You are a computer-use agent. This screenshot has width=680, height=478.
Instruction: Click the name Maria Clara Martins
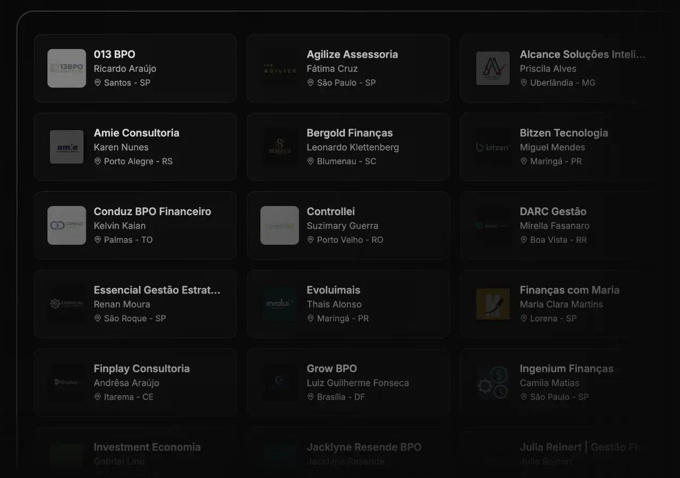[x=562, y=304]
